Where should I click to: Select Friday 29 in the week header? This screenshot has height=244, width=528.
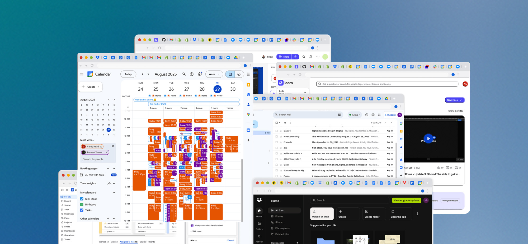click(218, 89)
